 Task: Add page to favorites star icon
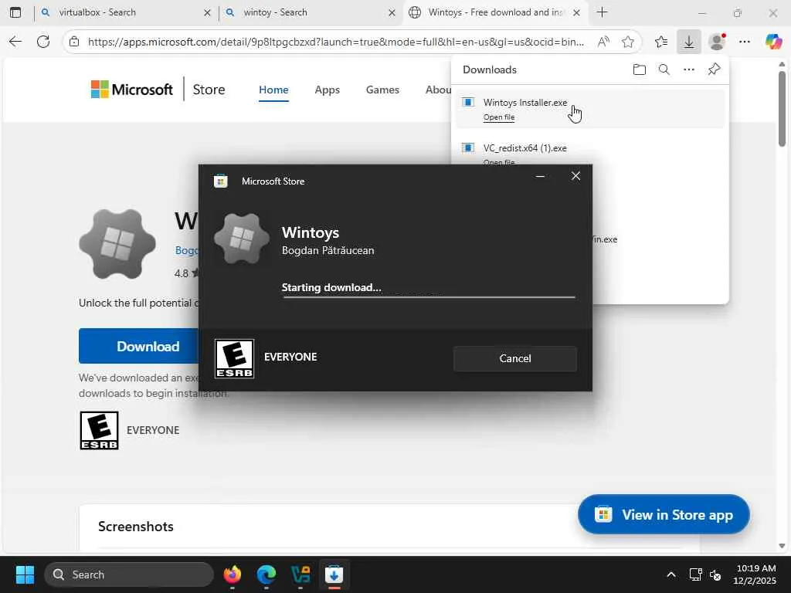coord(627,42)
